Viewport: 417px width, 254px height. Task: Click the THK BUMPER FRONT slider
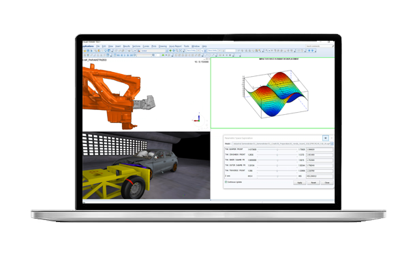click(277, 149)
